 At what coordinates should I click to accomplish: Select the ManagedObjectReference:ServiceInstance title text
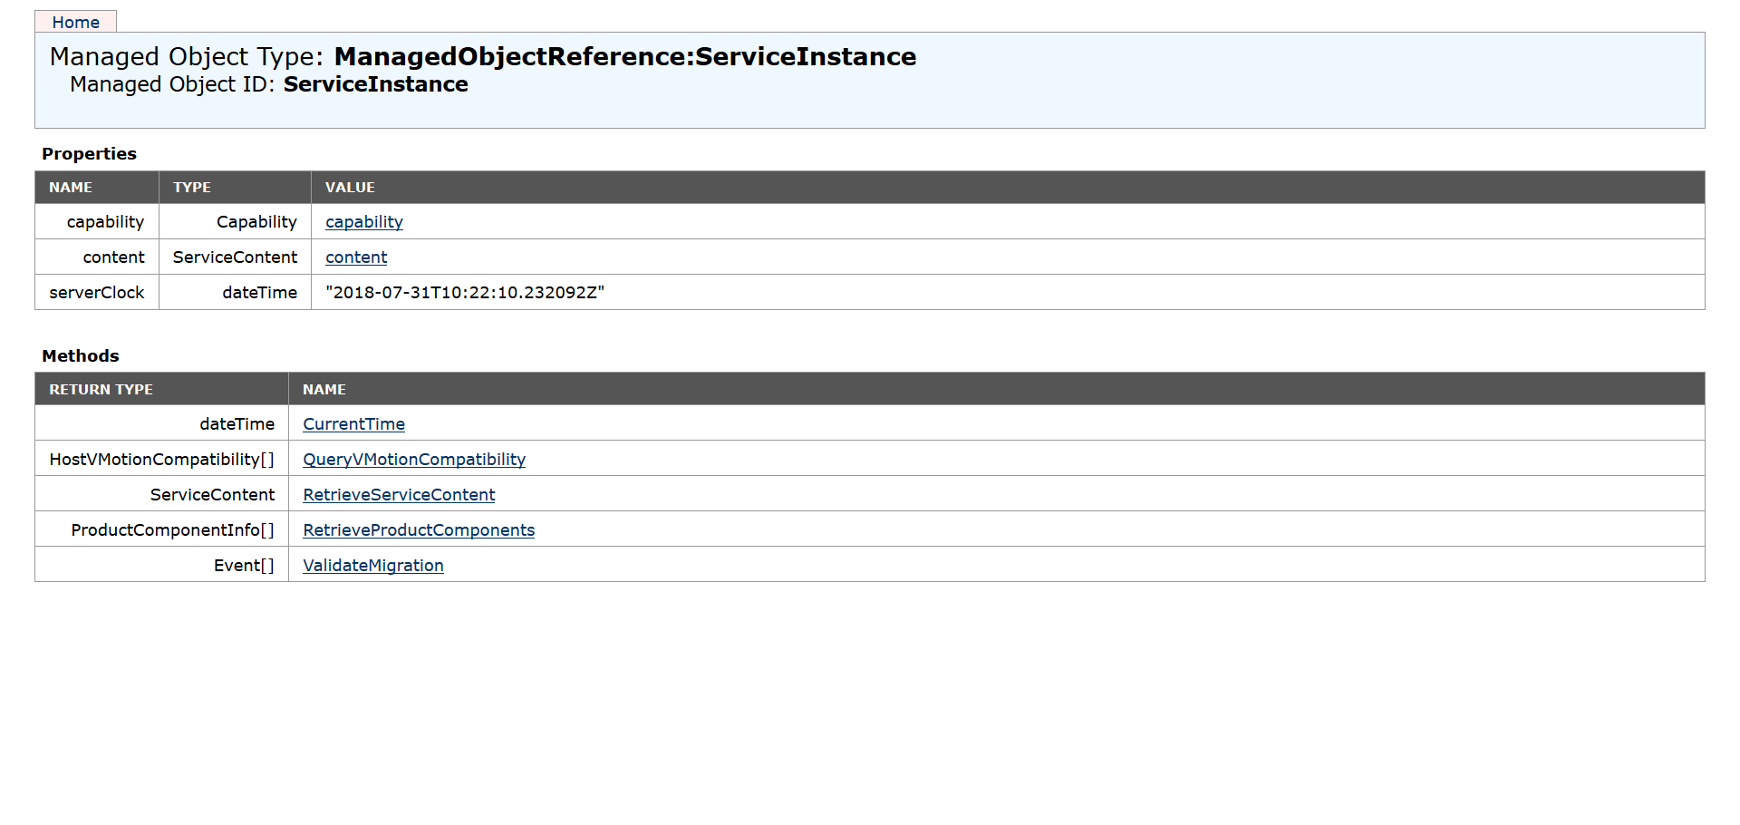coord(625,56)
